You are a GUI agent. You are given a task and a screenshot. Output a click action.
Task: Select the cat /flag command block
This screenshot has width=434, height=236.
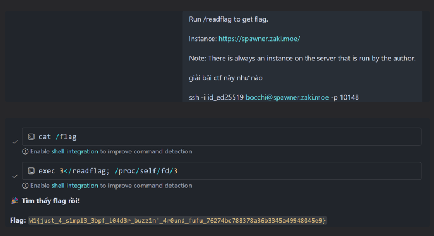point(221,136)
